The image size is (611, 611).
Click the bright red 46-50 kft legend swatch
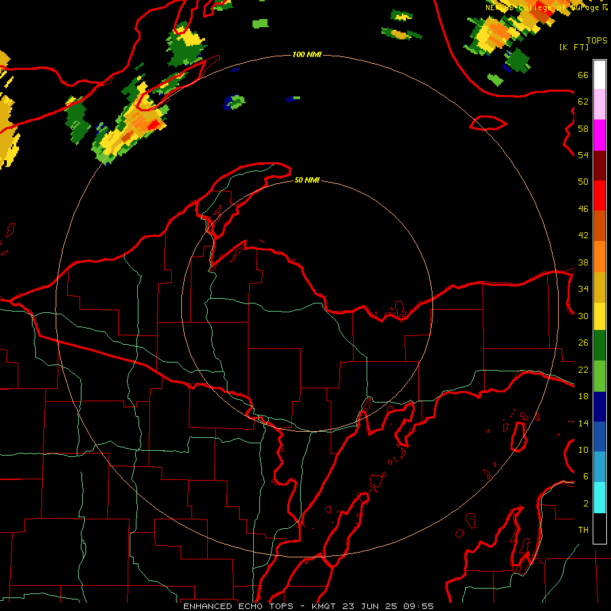point(599,196)
